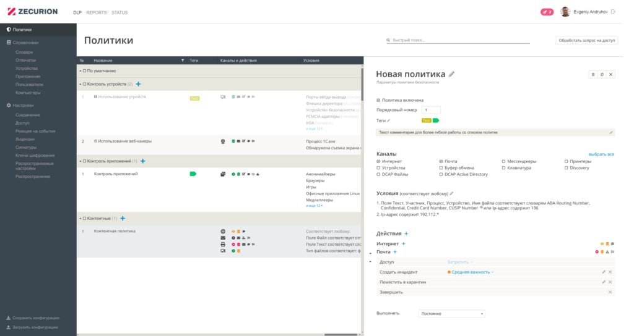
Task: Toggle the 'Политика включена' checkbox
Action: [x=378, y=100]
